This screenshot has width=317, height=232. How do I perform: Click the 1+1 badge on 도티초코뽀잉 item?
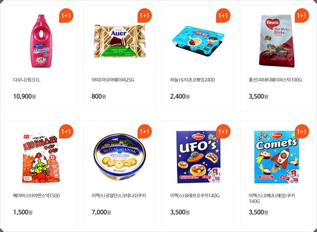[223, 15]
